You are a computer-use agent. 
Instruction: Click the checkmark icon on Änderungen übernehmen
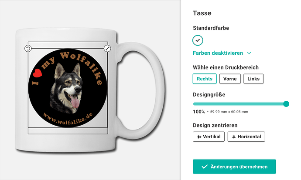(x=205, y=167)
